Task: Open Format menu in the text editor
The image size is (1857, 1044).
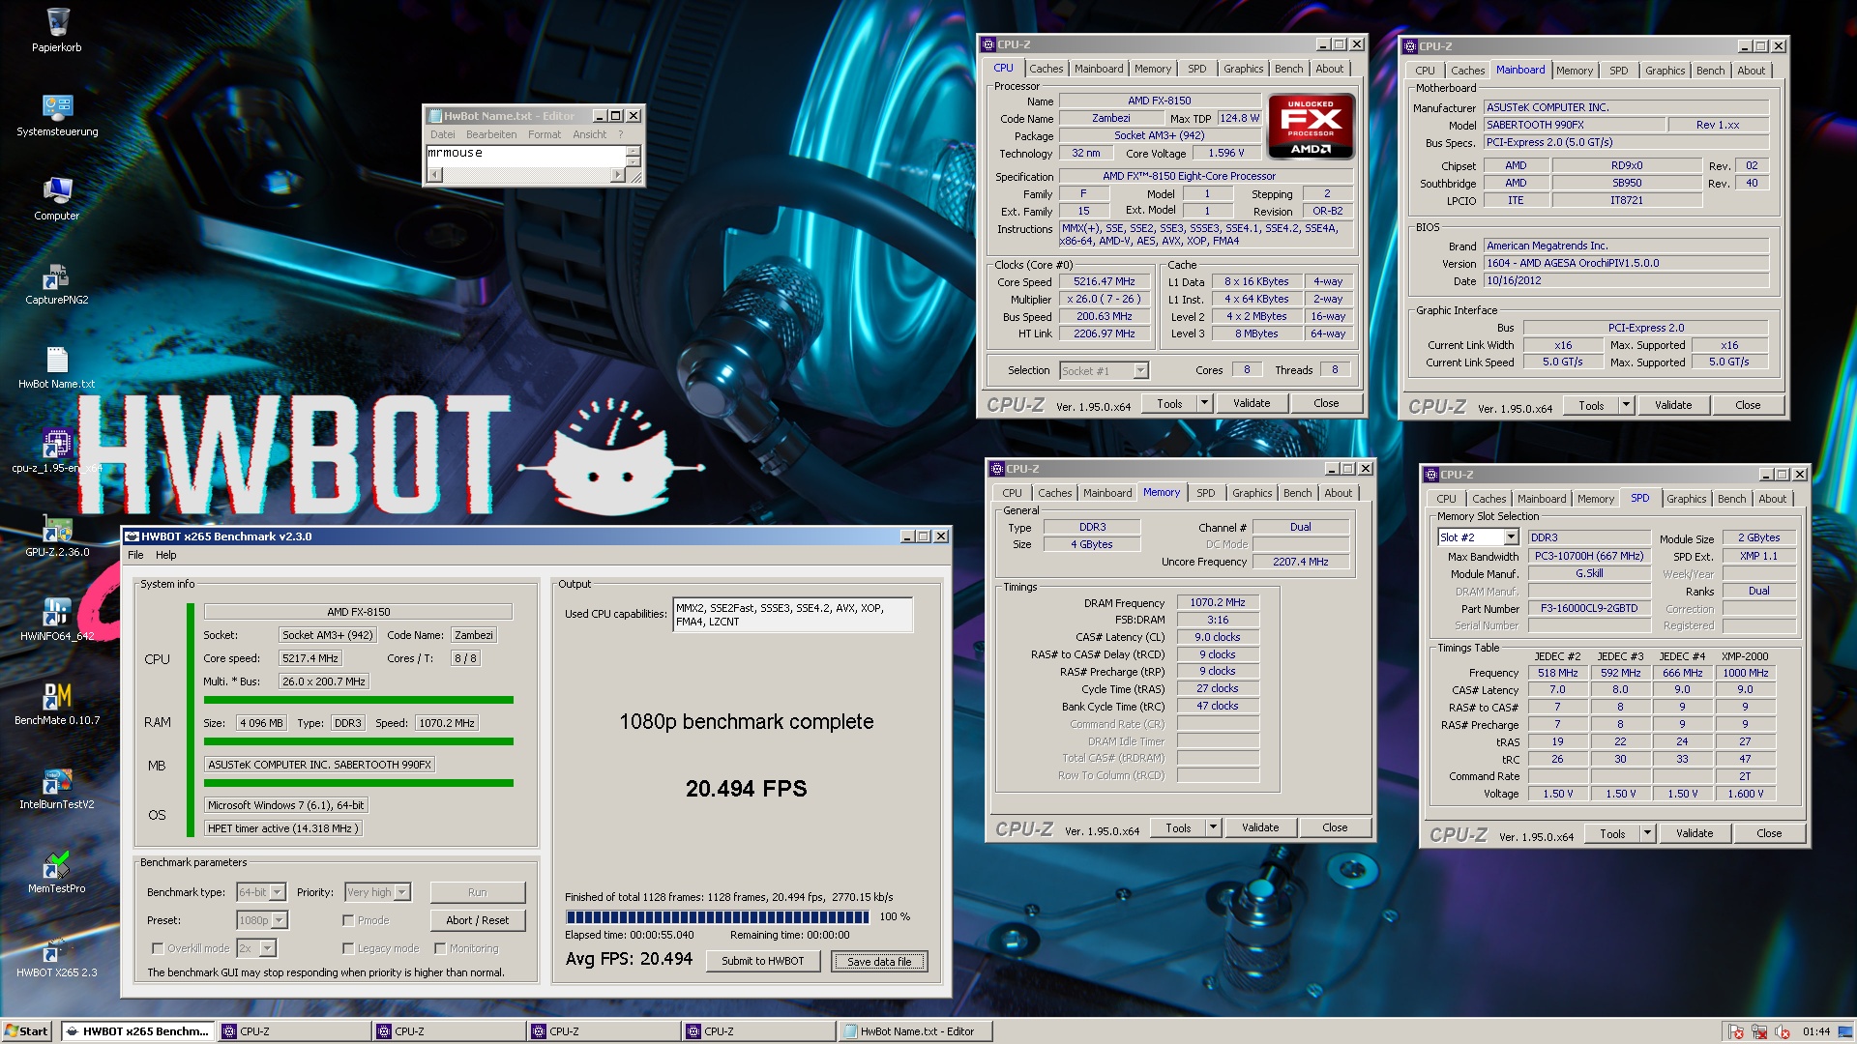Action: (x=545, y=134)
